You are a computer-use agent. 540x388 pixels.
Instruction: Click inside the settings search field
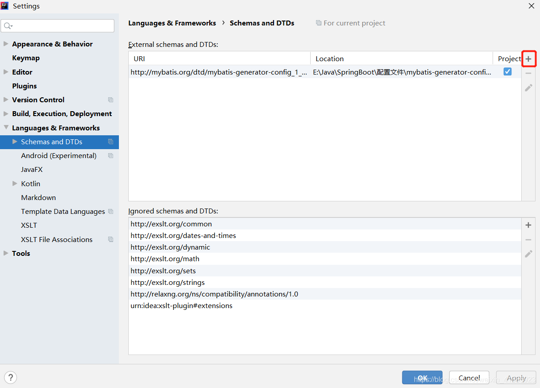58,25
